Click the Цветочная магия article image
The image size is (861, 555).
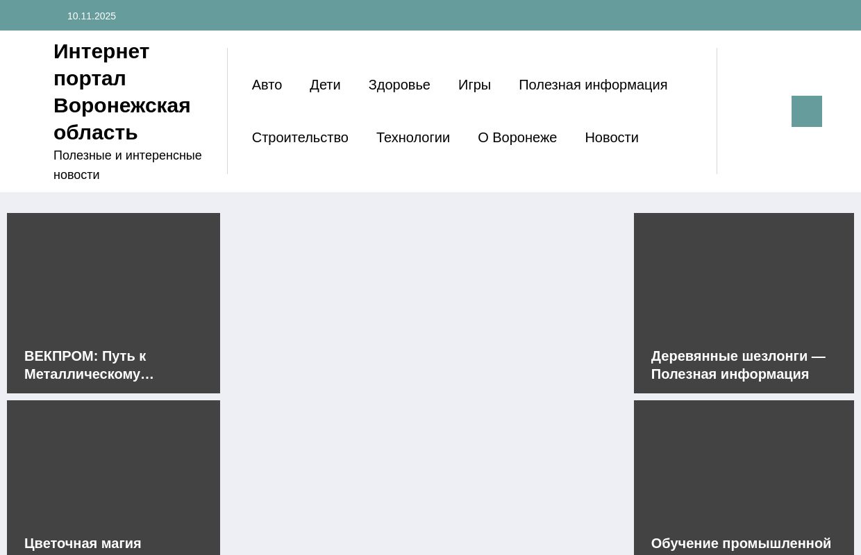113,458
